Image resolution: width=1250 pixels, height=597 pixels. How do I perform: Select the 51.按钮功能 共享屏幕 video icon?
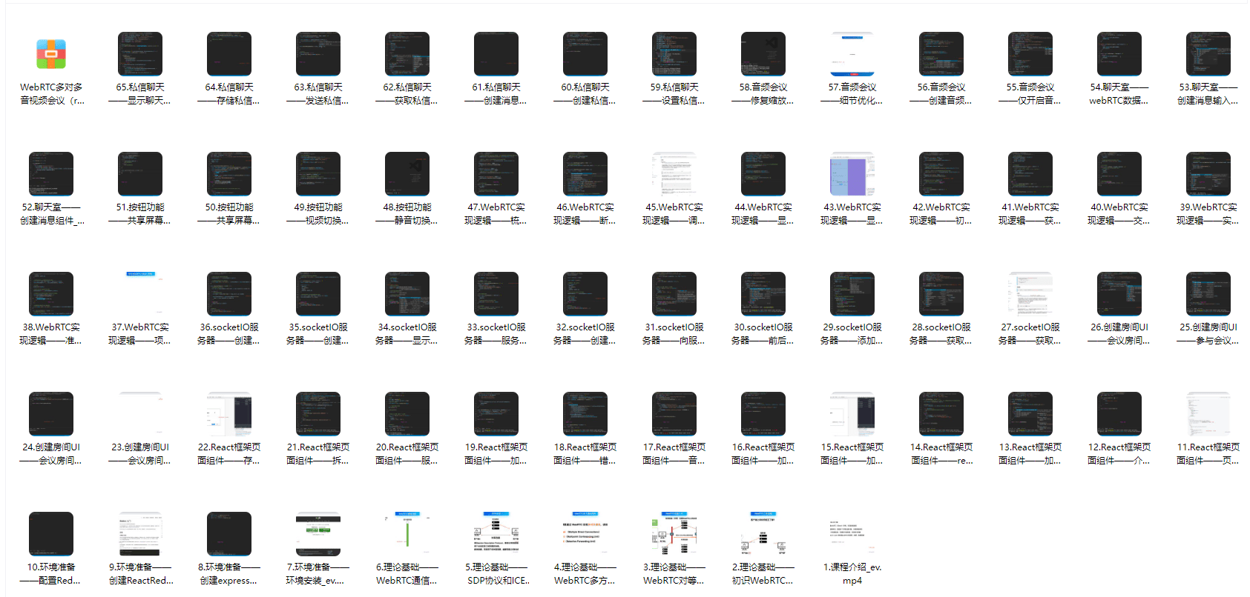(139, 174)
